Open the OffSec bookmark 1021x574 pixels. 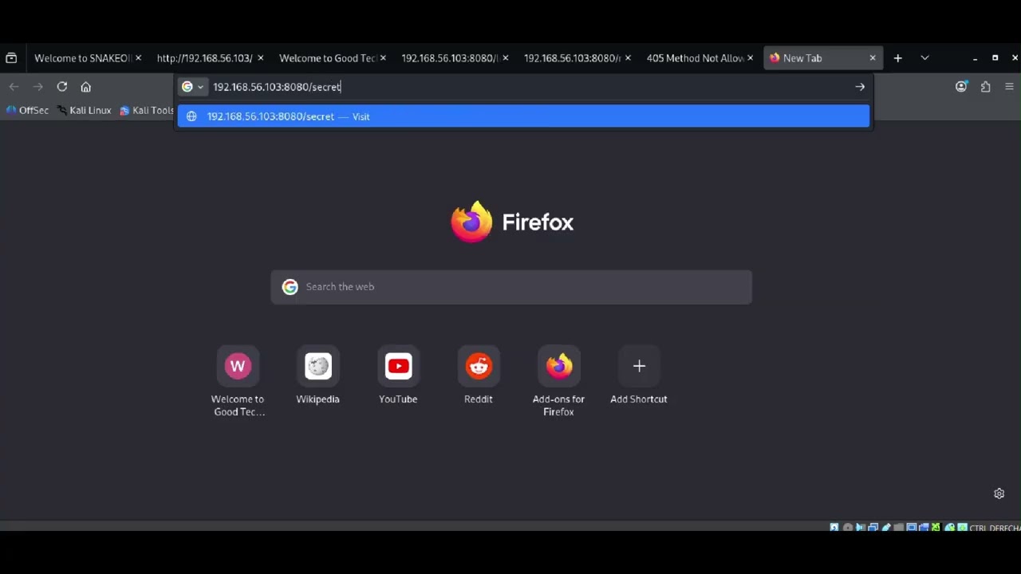click(x=27, y=111)
